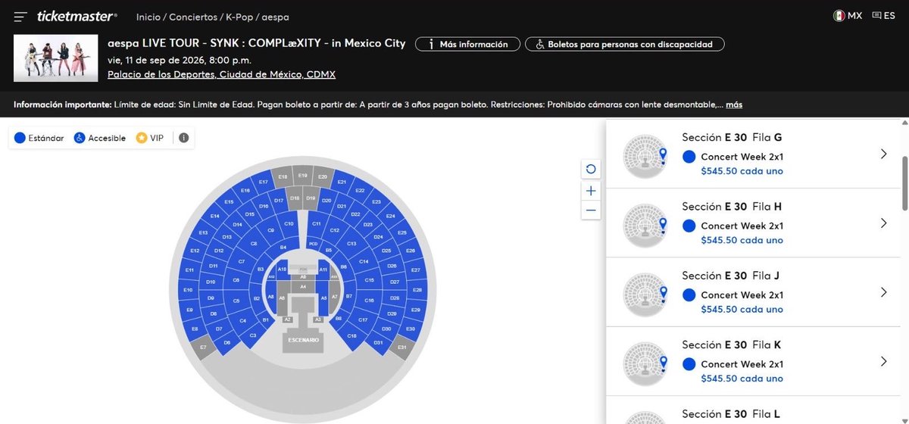Select section D31 on the seat map
The height and width of the screenshot is (424, 909).
point(379,342)
